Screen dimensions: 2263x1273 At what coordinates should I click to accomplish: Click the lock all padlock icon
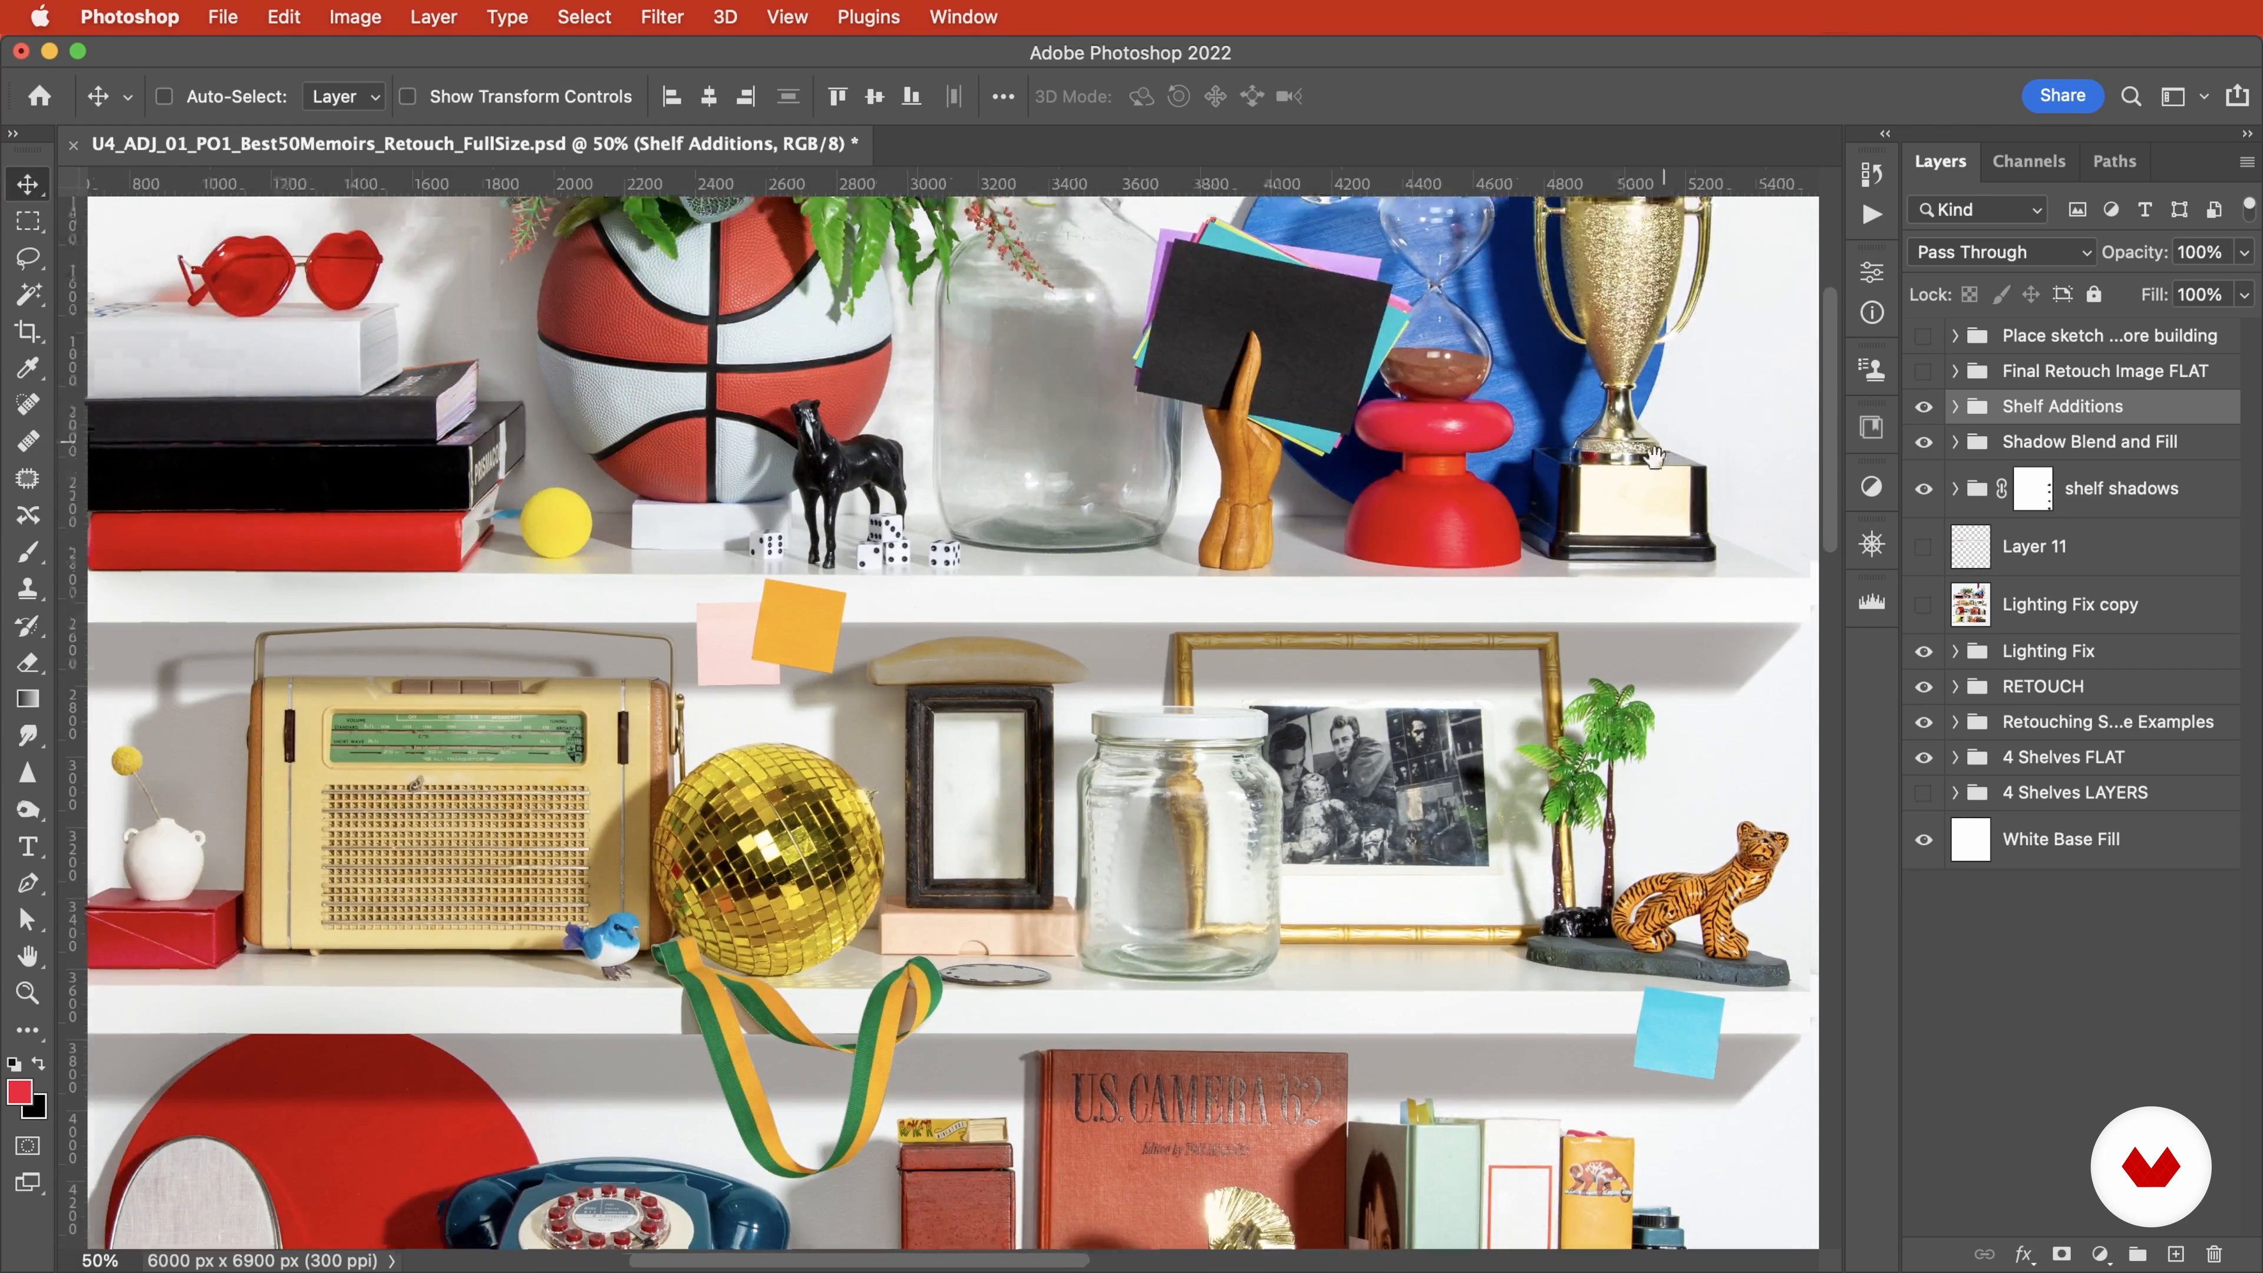[2094, 294]
